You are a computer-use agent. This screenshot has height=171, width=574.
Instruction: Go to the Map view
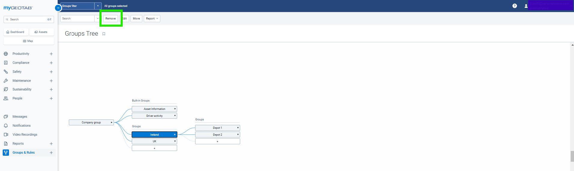click(x=29, y=41)
